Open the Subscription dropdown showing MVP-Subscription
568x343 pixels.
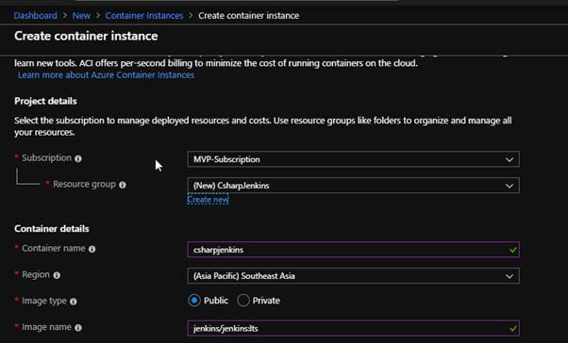click(x=353, y=159)
